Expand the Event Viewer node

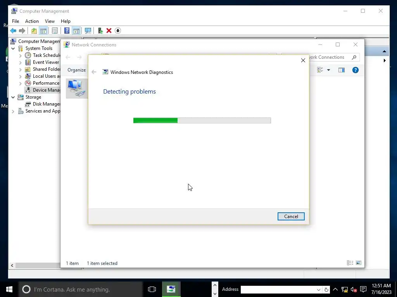tap(21, 62)
